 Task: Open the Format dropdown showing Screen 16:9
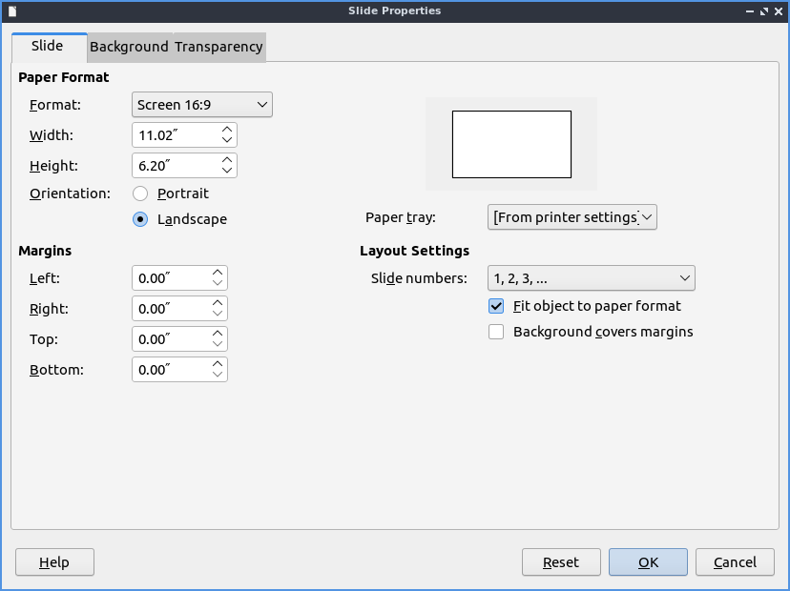point(201,105)
